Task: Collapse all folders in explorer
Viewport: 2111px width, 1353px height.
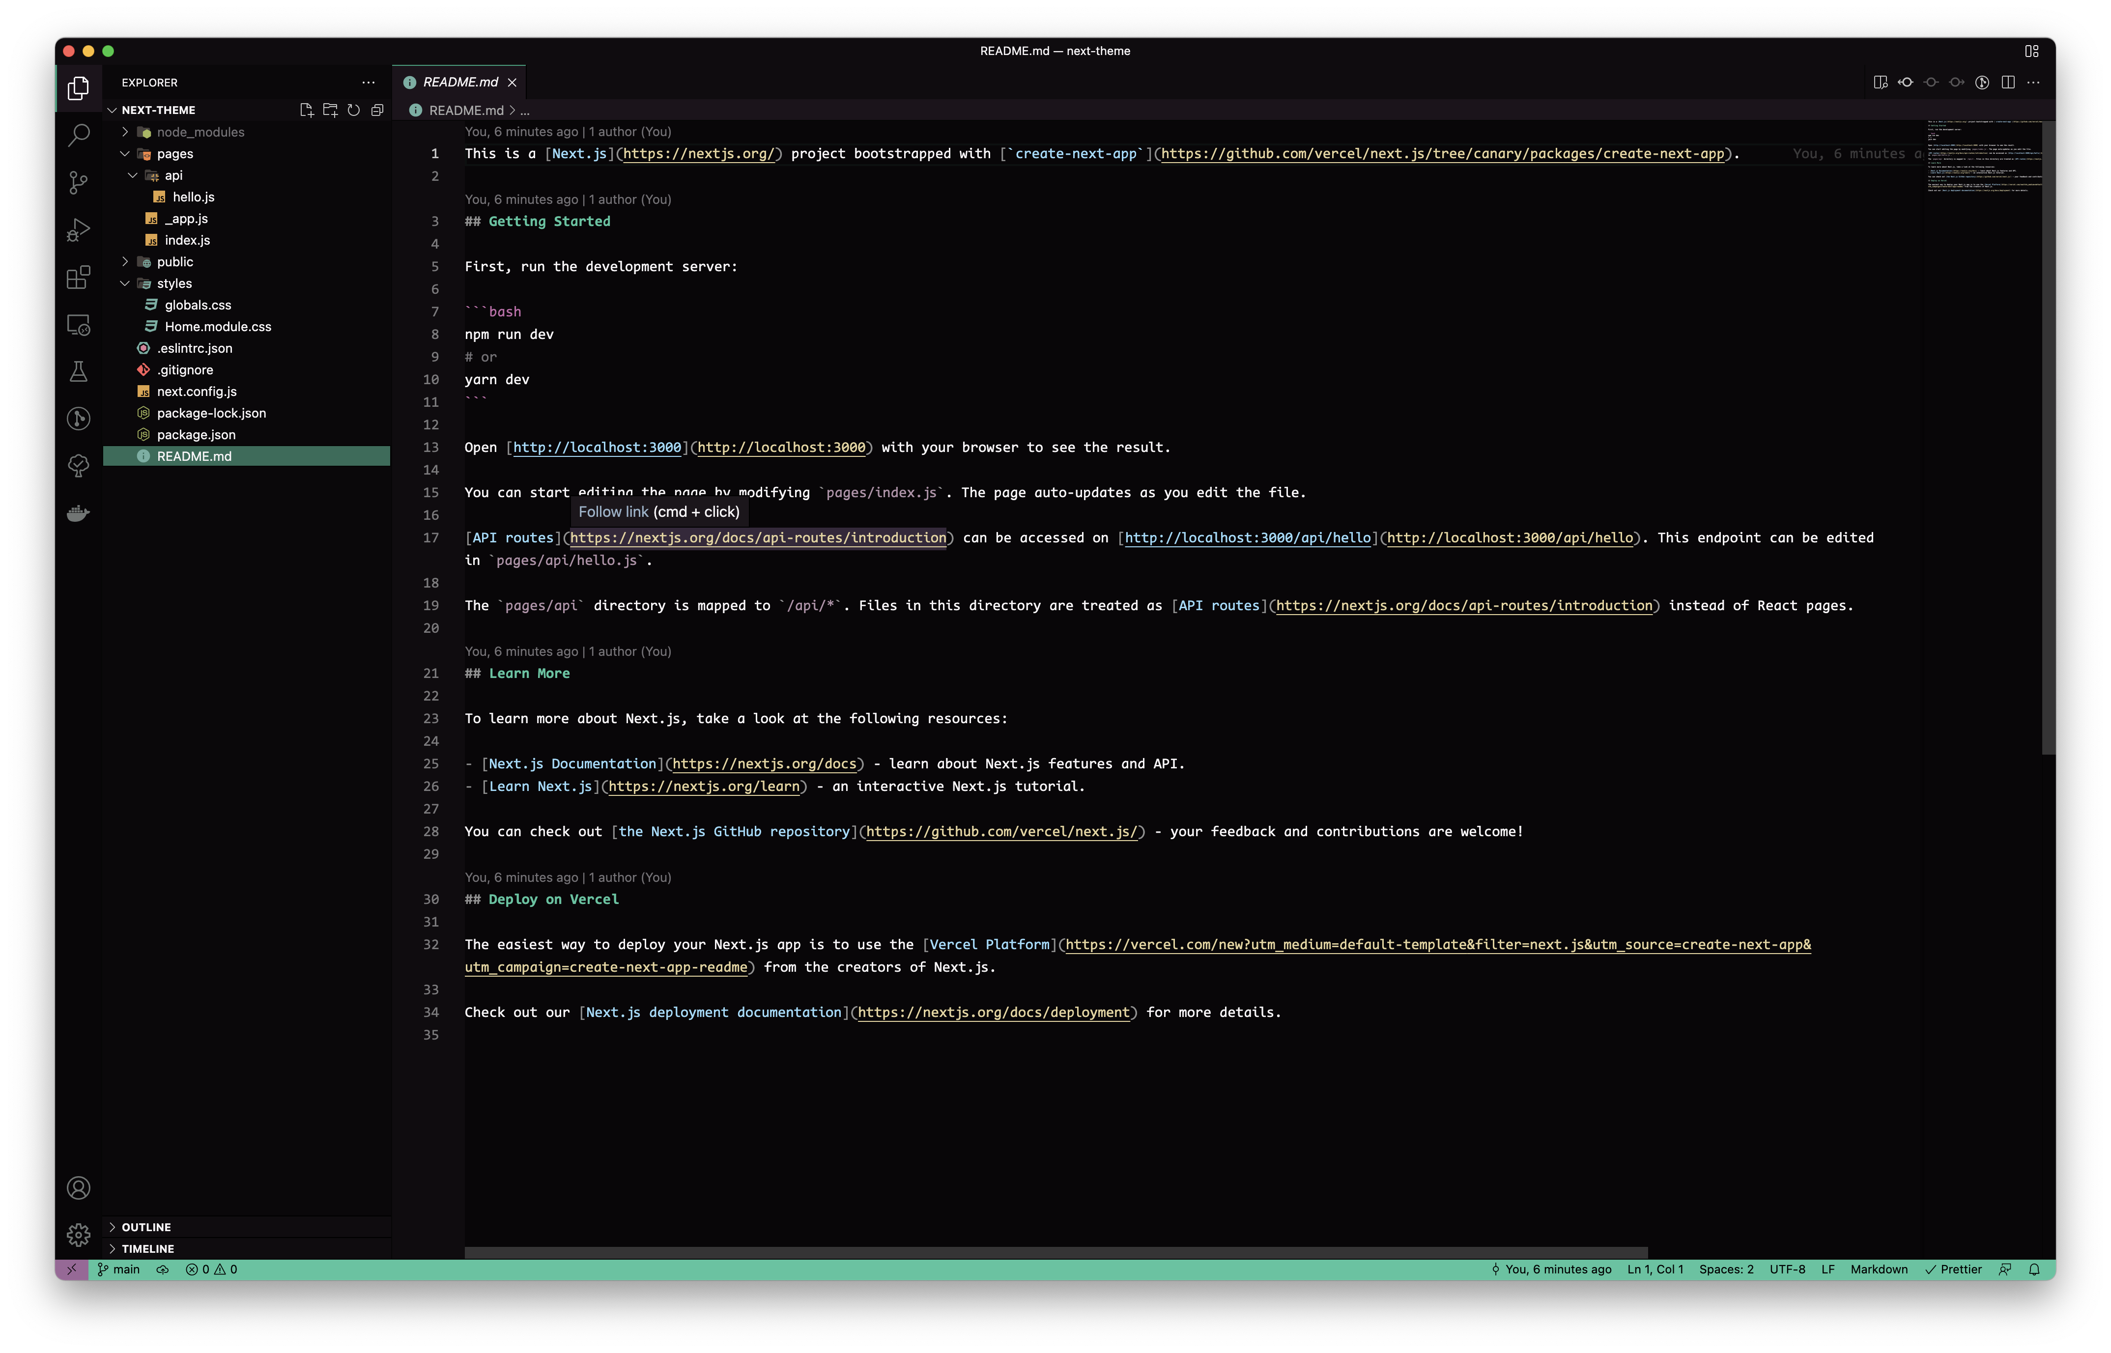Action: coord(377,110)
